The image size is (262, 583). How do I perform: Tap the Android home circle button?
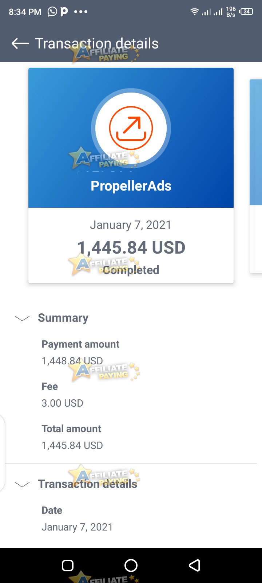[131, 566]
